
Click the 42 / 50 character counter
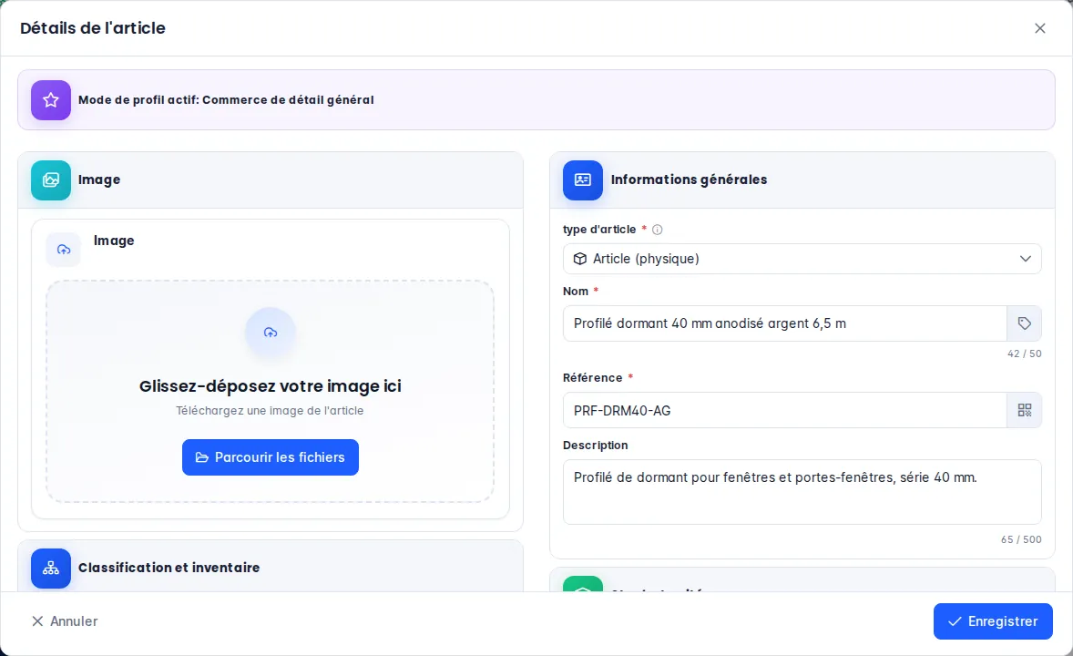click(1025, 354)
